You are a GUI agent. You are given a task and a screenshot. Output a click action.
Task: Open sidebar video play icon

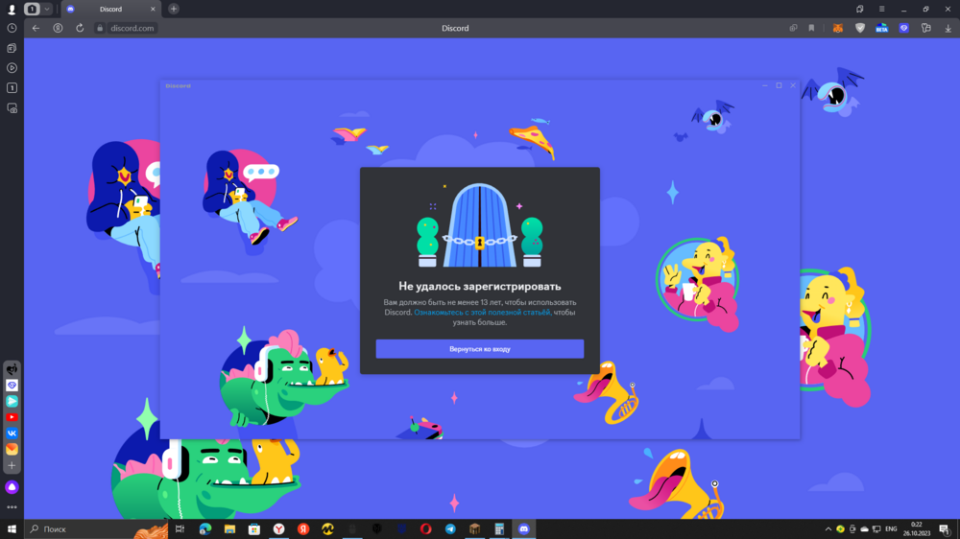[x=12, y=68]
